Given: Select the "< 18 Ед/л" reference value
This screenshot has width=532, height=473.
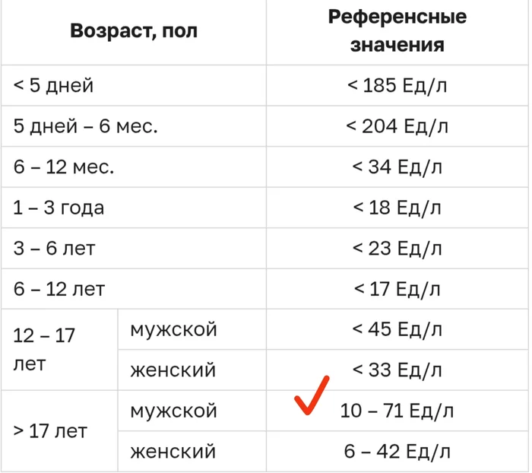Looking at the screenshot, I should pyautogui.click(x=397, y=208).
